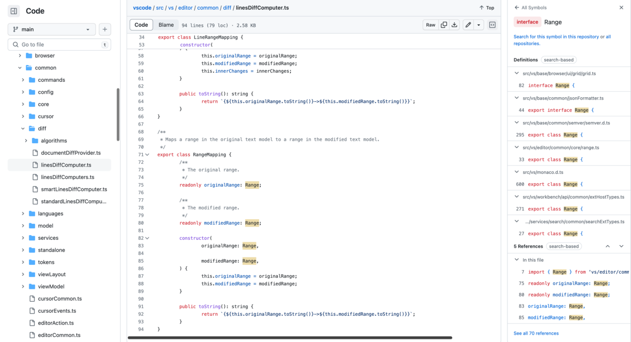Expand the browser folder
Image resolution: width=631 pixels, height=342 pixels.
point(20,55)
